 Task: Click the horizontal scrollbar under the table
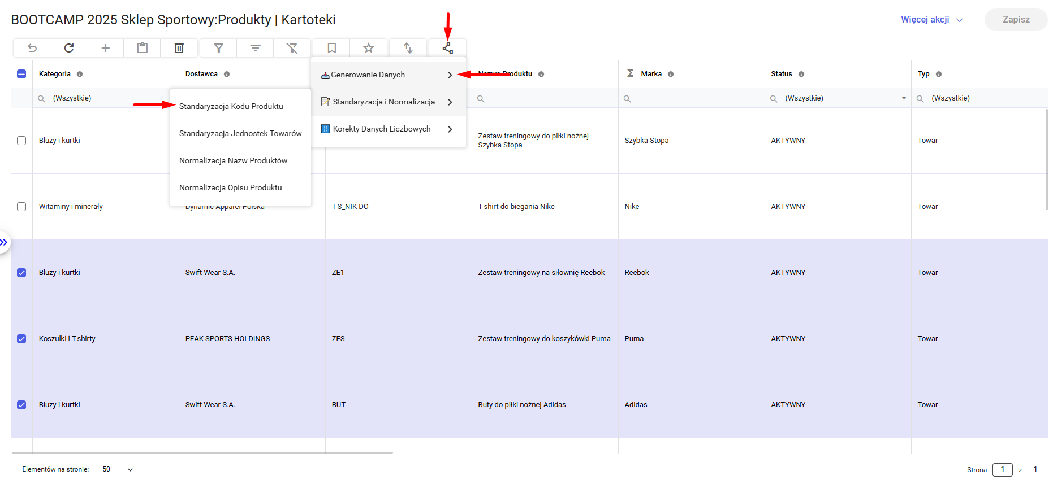tap(202, 452)
